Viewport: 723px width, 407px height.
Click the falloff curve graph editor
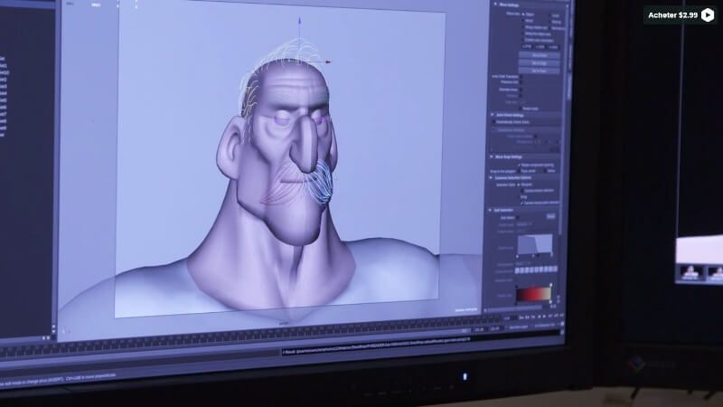pos(537,244)
